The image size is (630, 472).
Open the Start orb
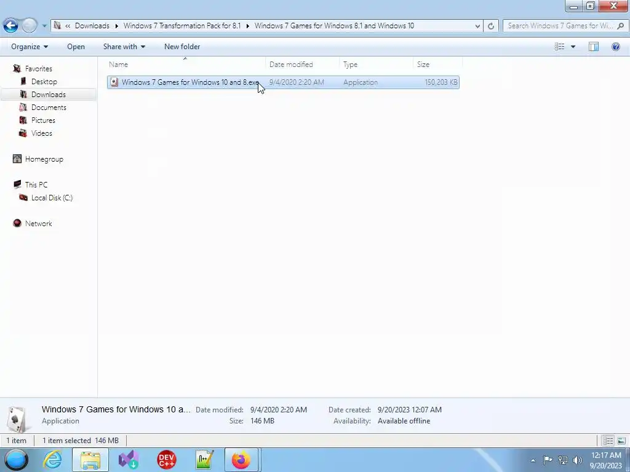point(16,460)
